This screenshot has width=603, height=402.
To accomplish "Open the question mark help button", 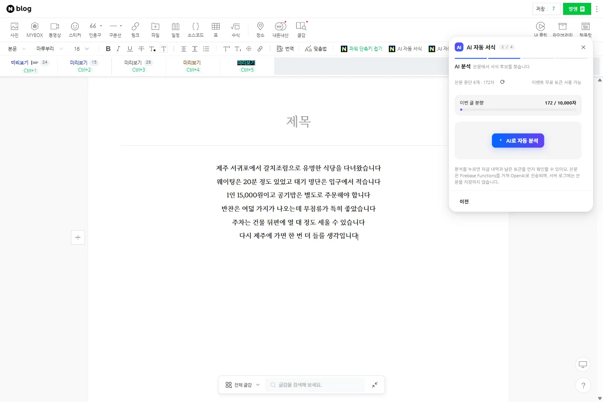I will (x=583, y=386).
